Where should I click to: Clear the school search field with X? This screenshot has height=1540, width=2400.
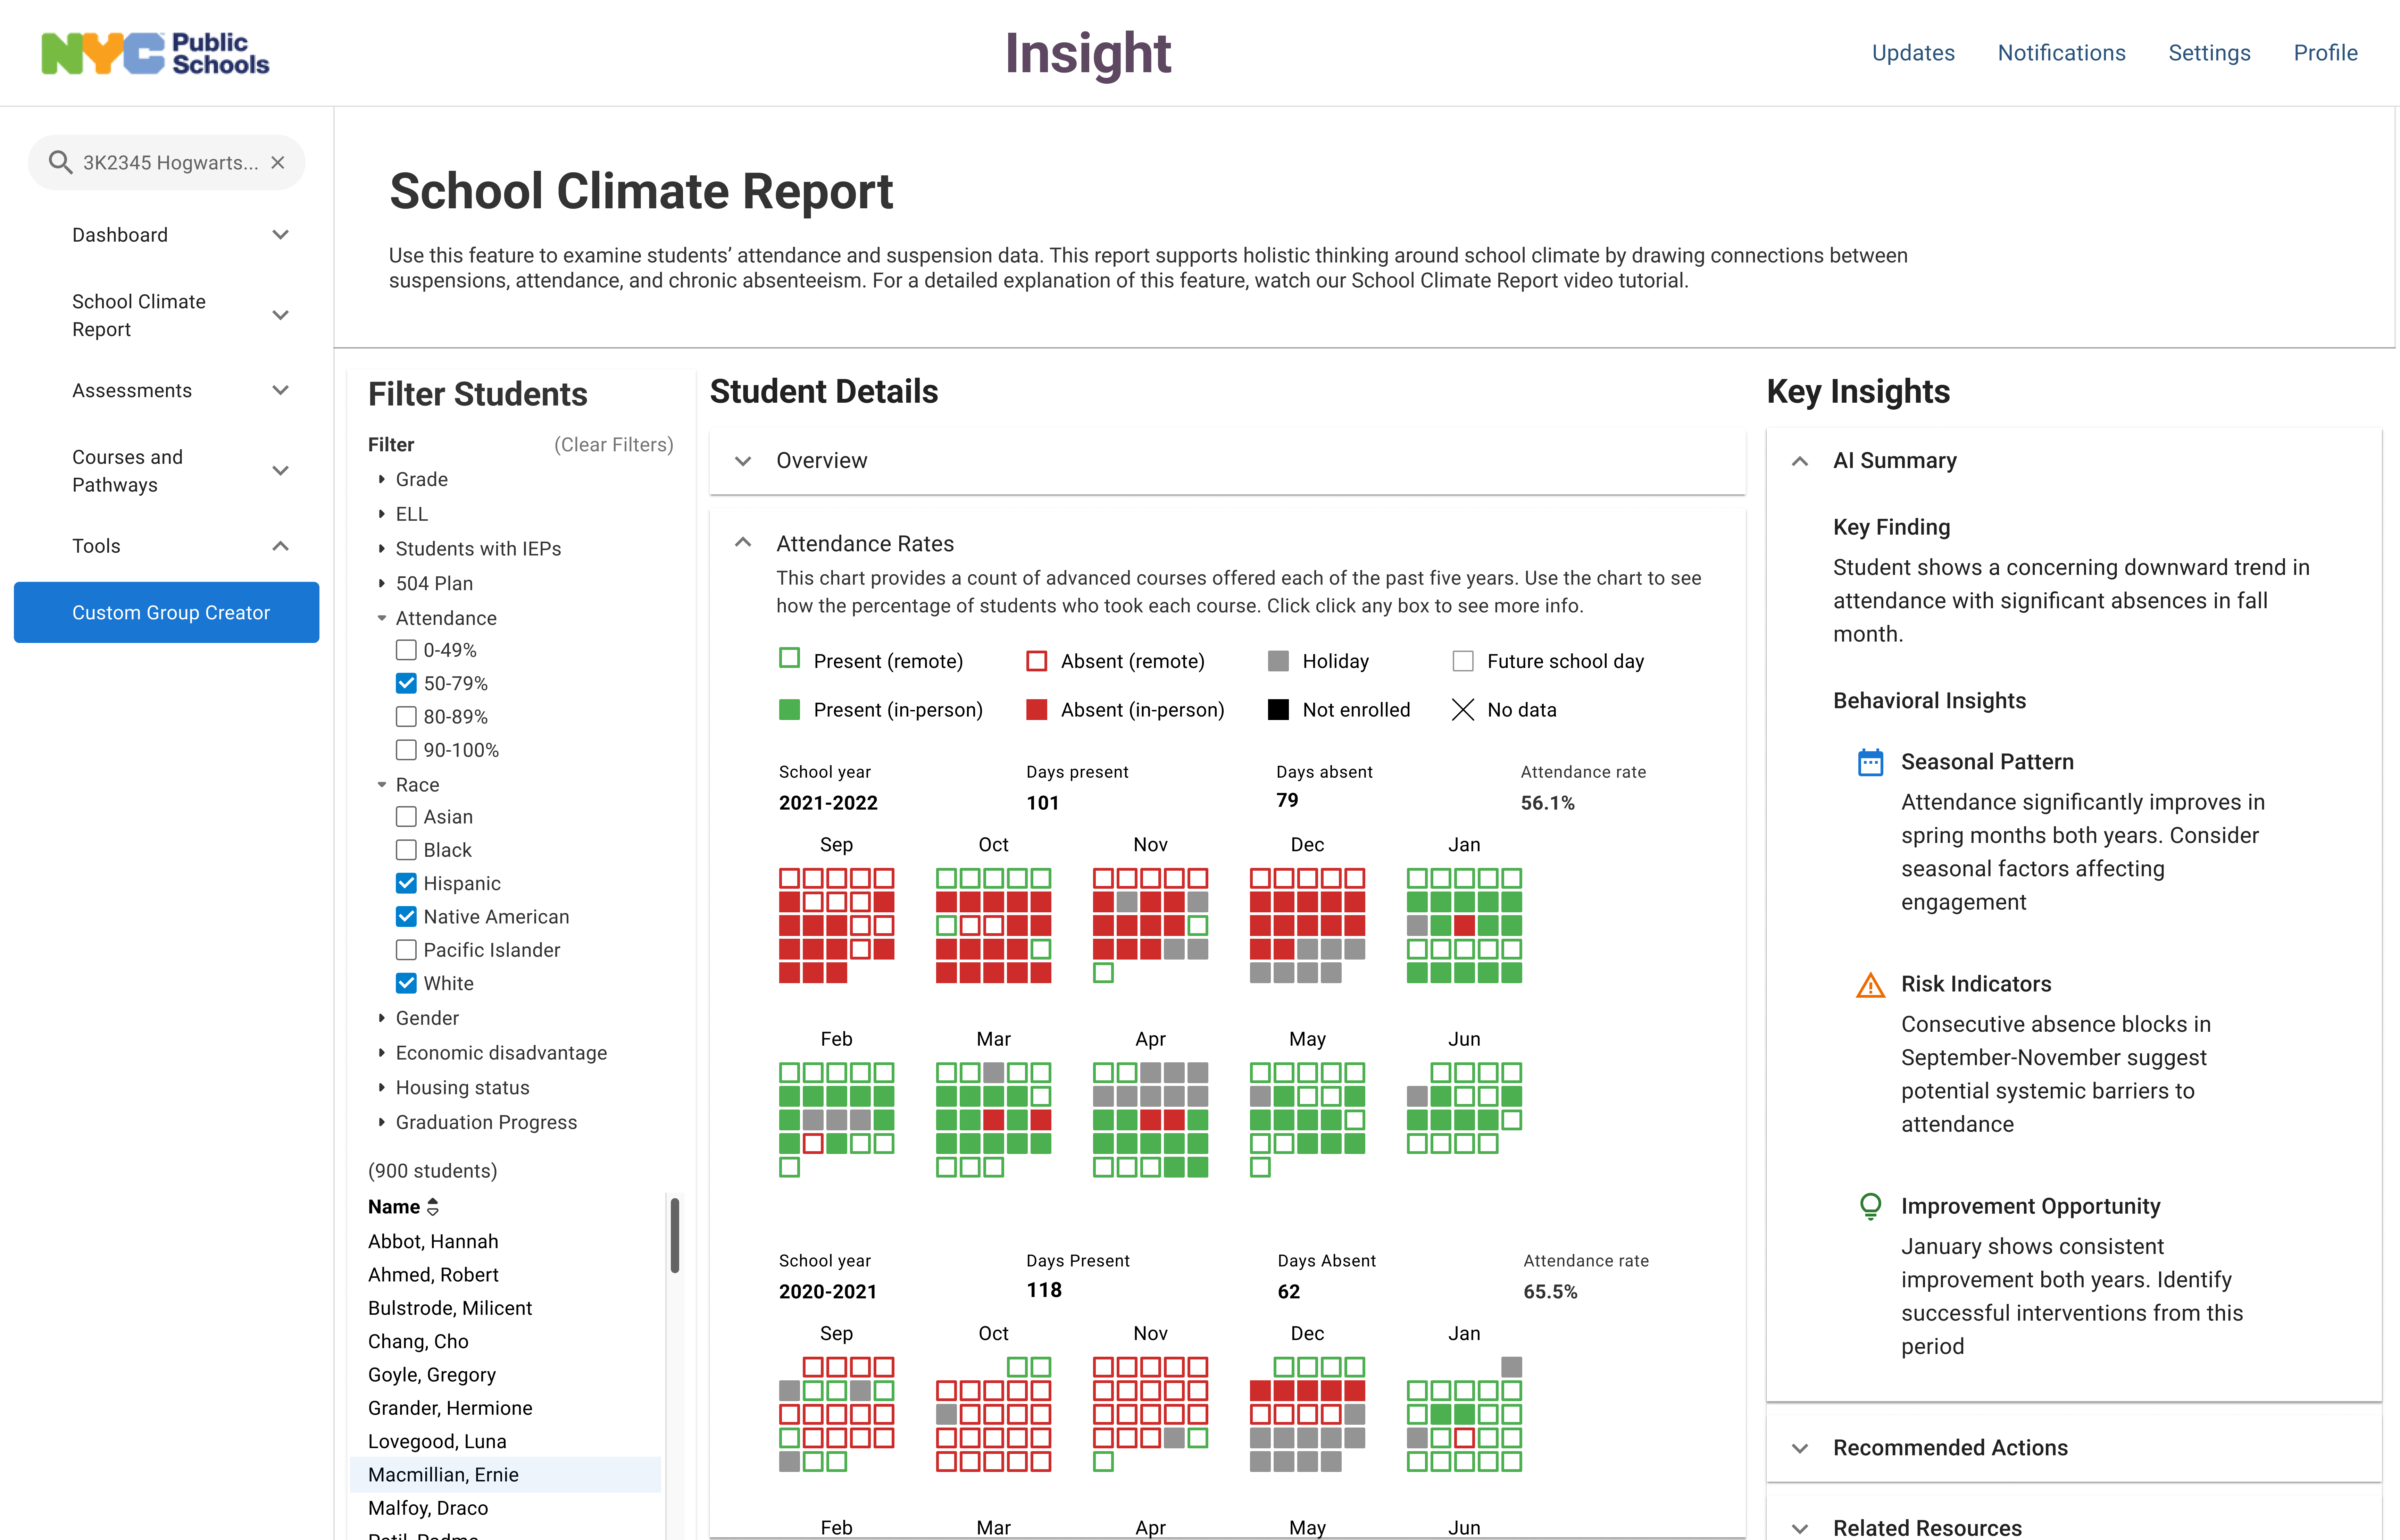coord(278,162)
